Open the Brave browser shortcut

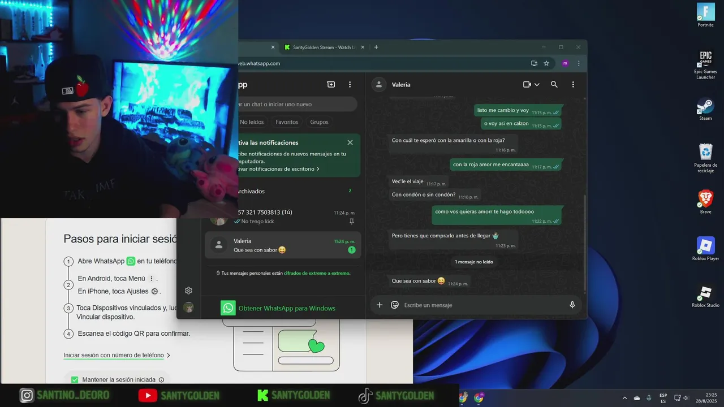(705, 202)
